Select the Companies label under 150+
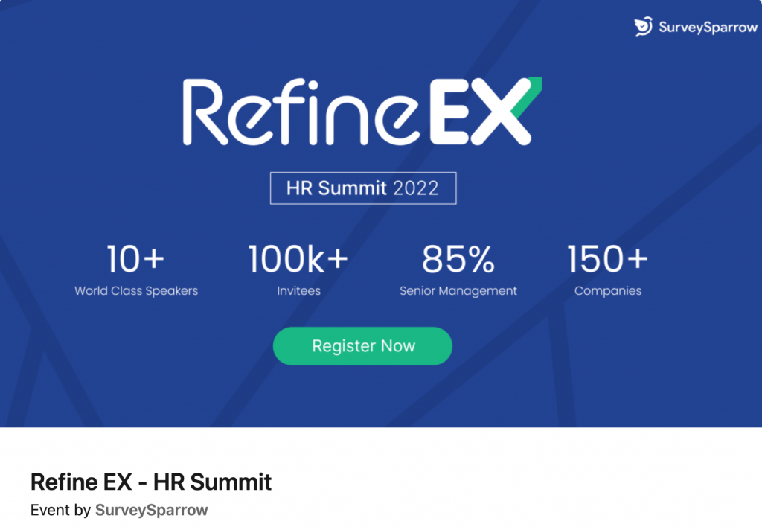This screenshot has width=762, height=530. pyautogui.click(x=607, y=291)
